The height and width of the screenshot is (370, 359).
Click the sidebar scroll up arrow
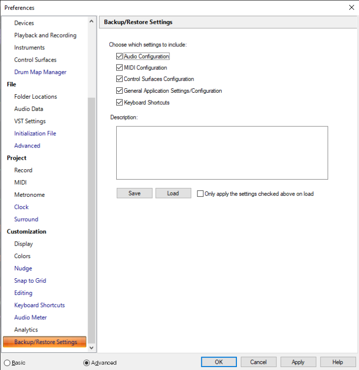point(92,22)
